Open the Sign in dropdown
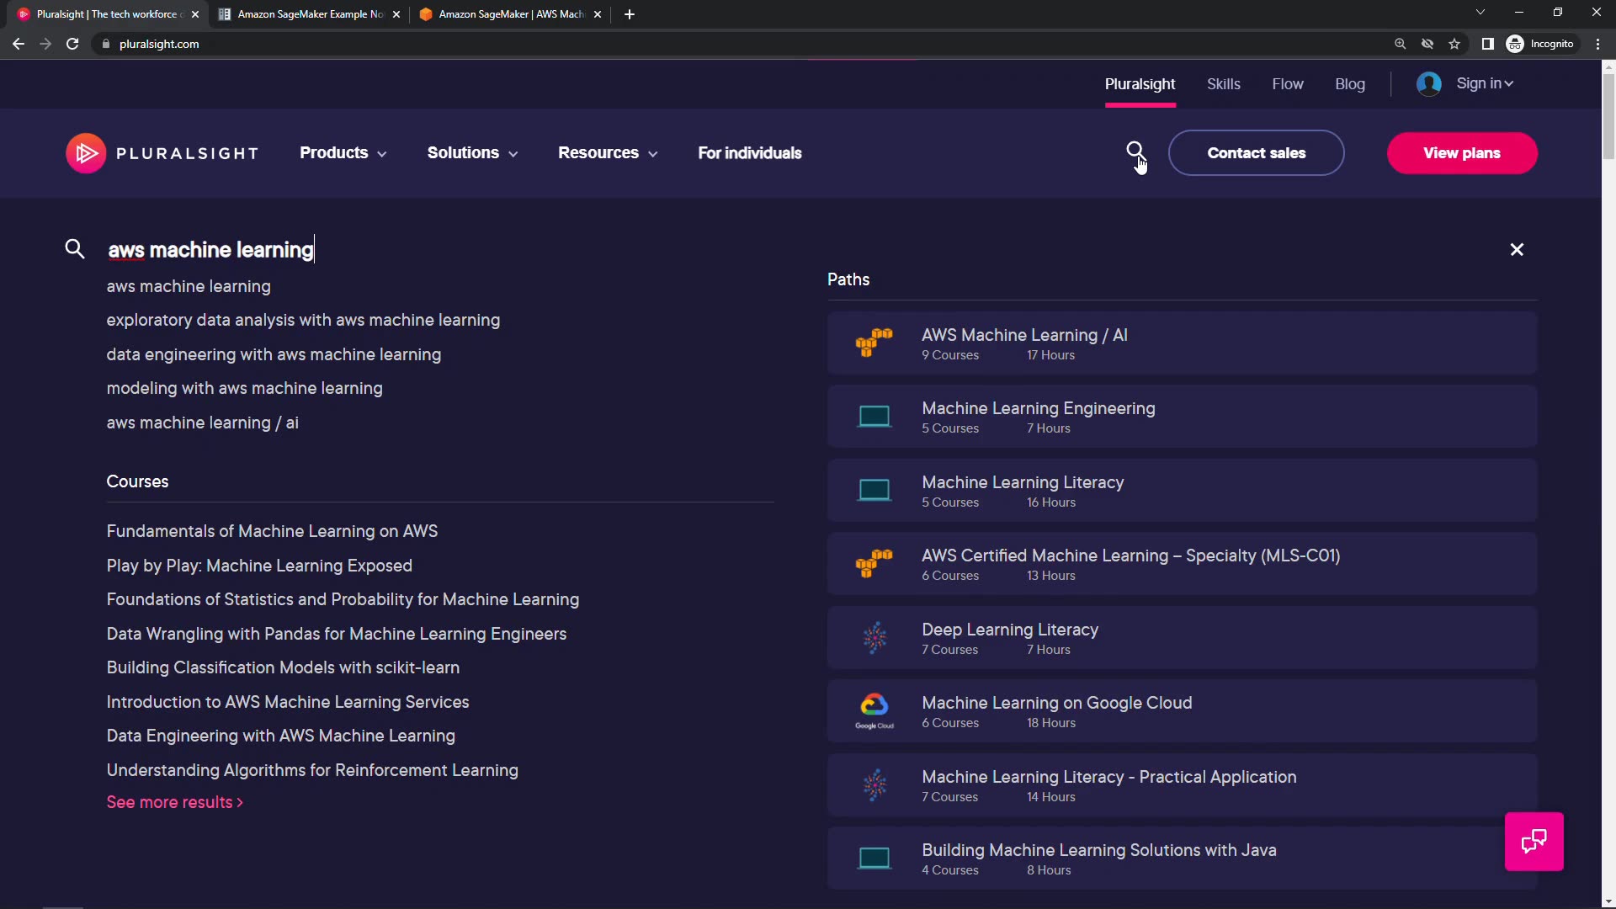This screenshot has height=909, width=1616. (x=1485, y=84)
